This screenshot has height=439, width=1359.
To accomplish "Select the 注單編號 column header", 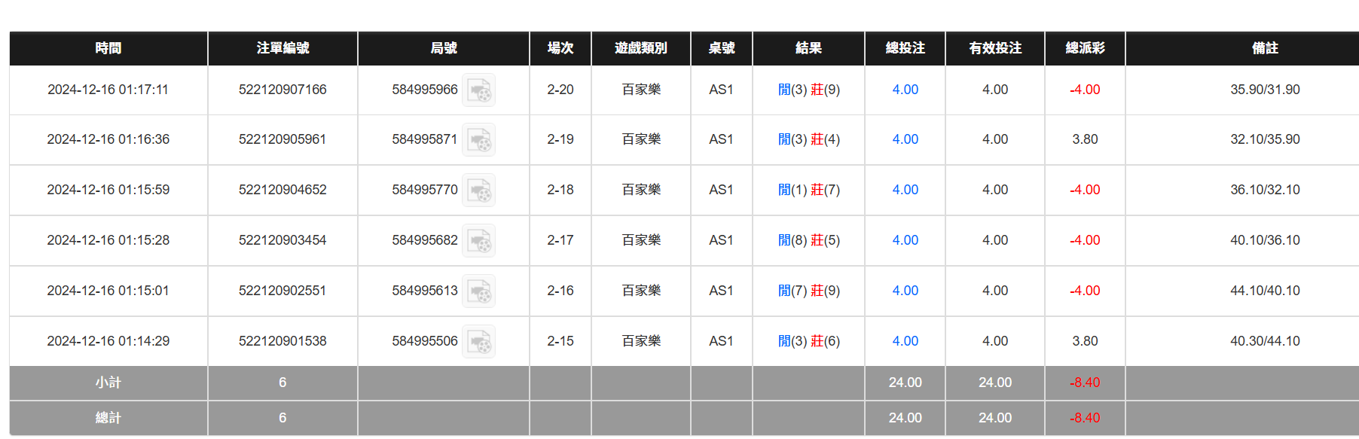I will click(282, 48).
